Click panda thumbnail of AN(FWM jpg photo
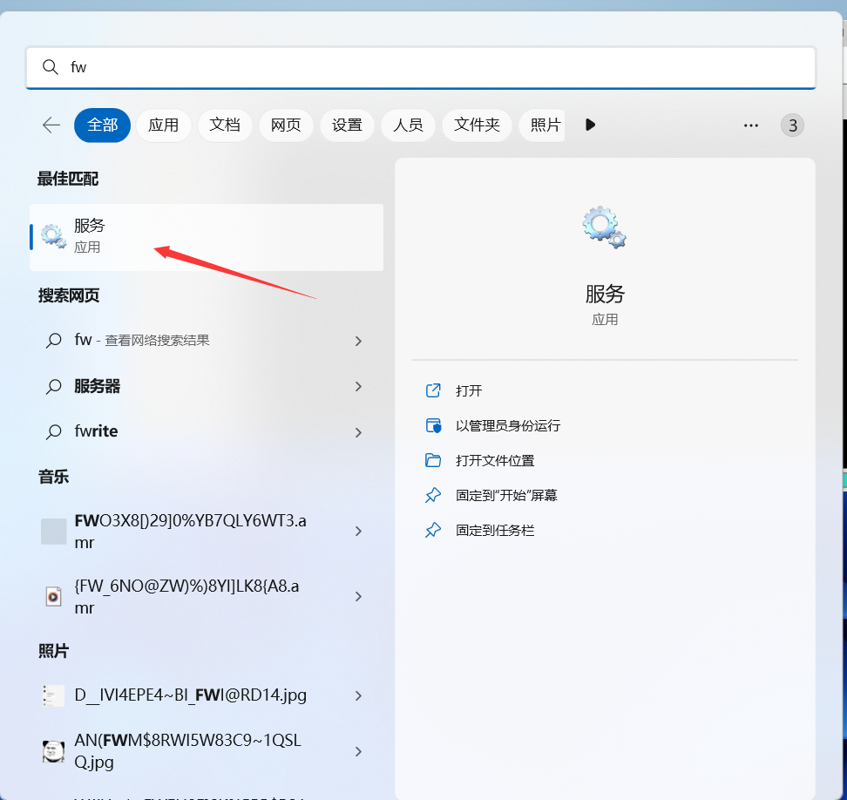 (53, 751)
